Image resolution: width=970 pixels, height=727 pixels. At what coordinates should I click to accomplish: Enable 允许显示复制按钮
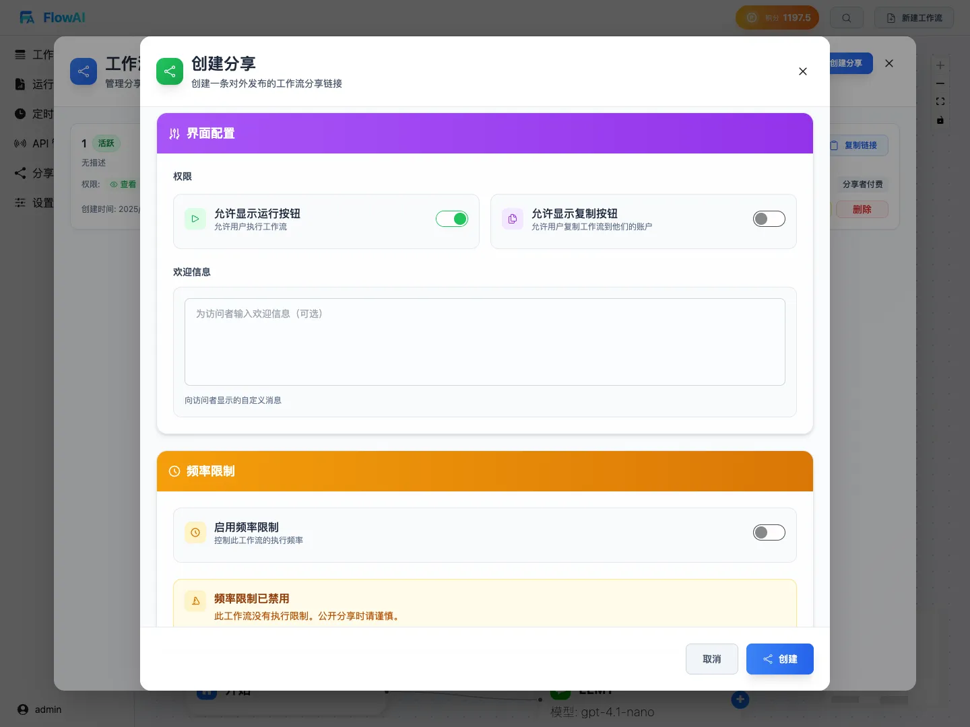click(x=769, y=219)
